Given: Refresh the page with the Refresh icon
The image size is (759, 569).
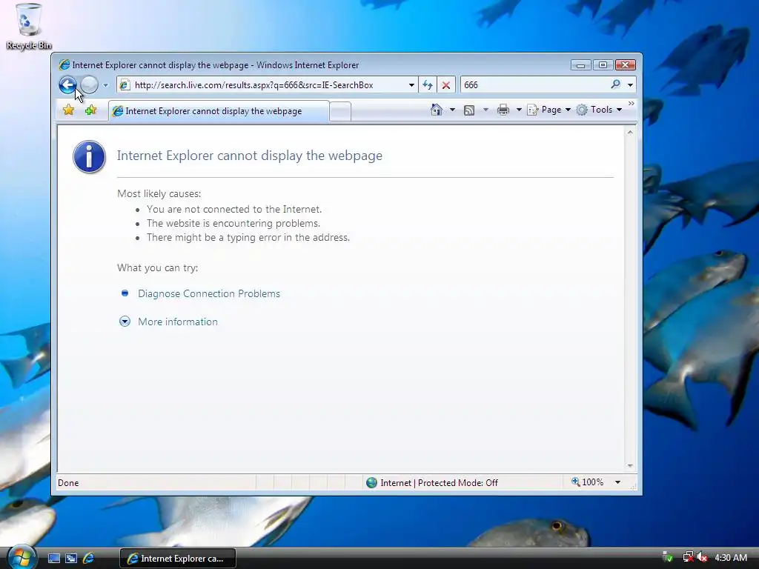Looking at the screenshot, I should coord(428,85).
